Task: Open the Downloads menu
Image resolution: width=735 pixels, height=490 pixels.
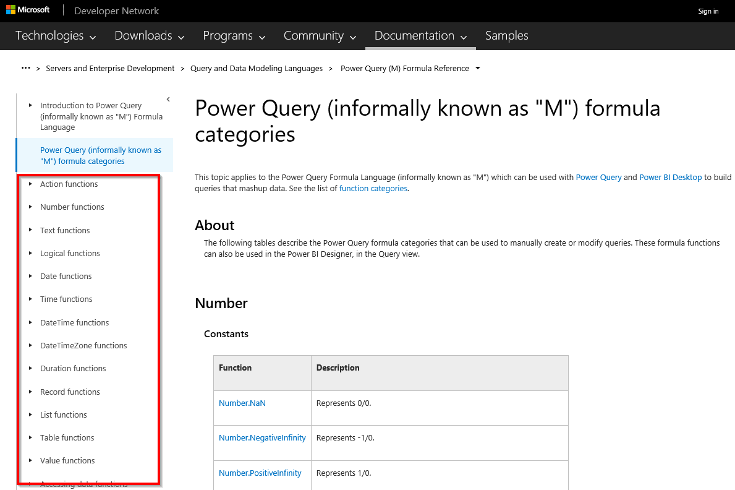Action: (150, 36)
